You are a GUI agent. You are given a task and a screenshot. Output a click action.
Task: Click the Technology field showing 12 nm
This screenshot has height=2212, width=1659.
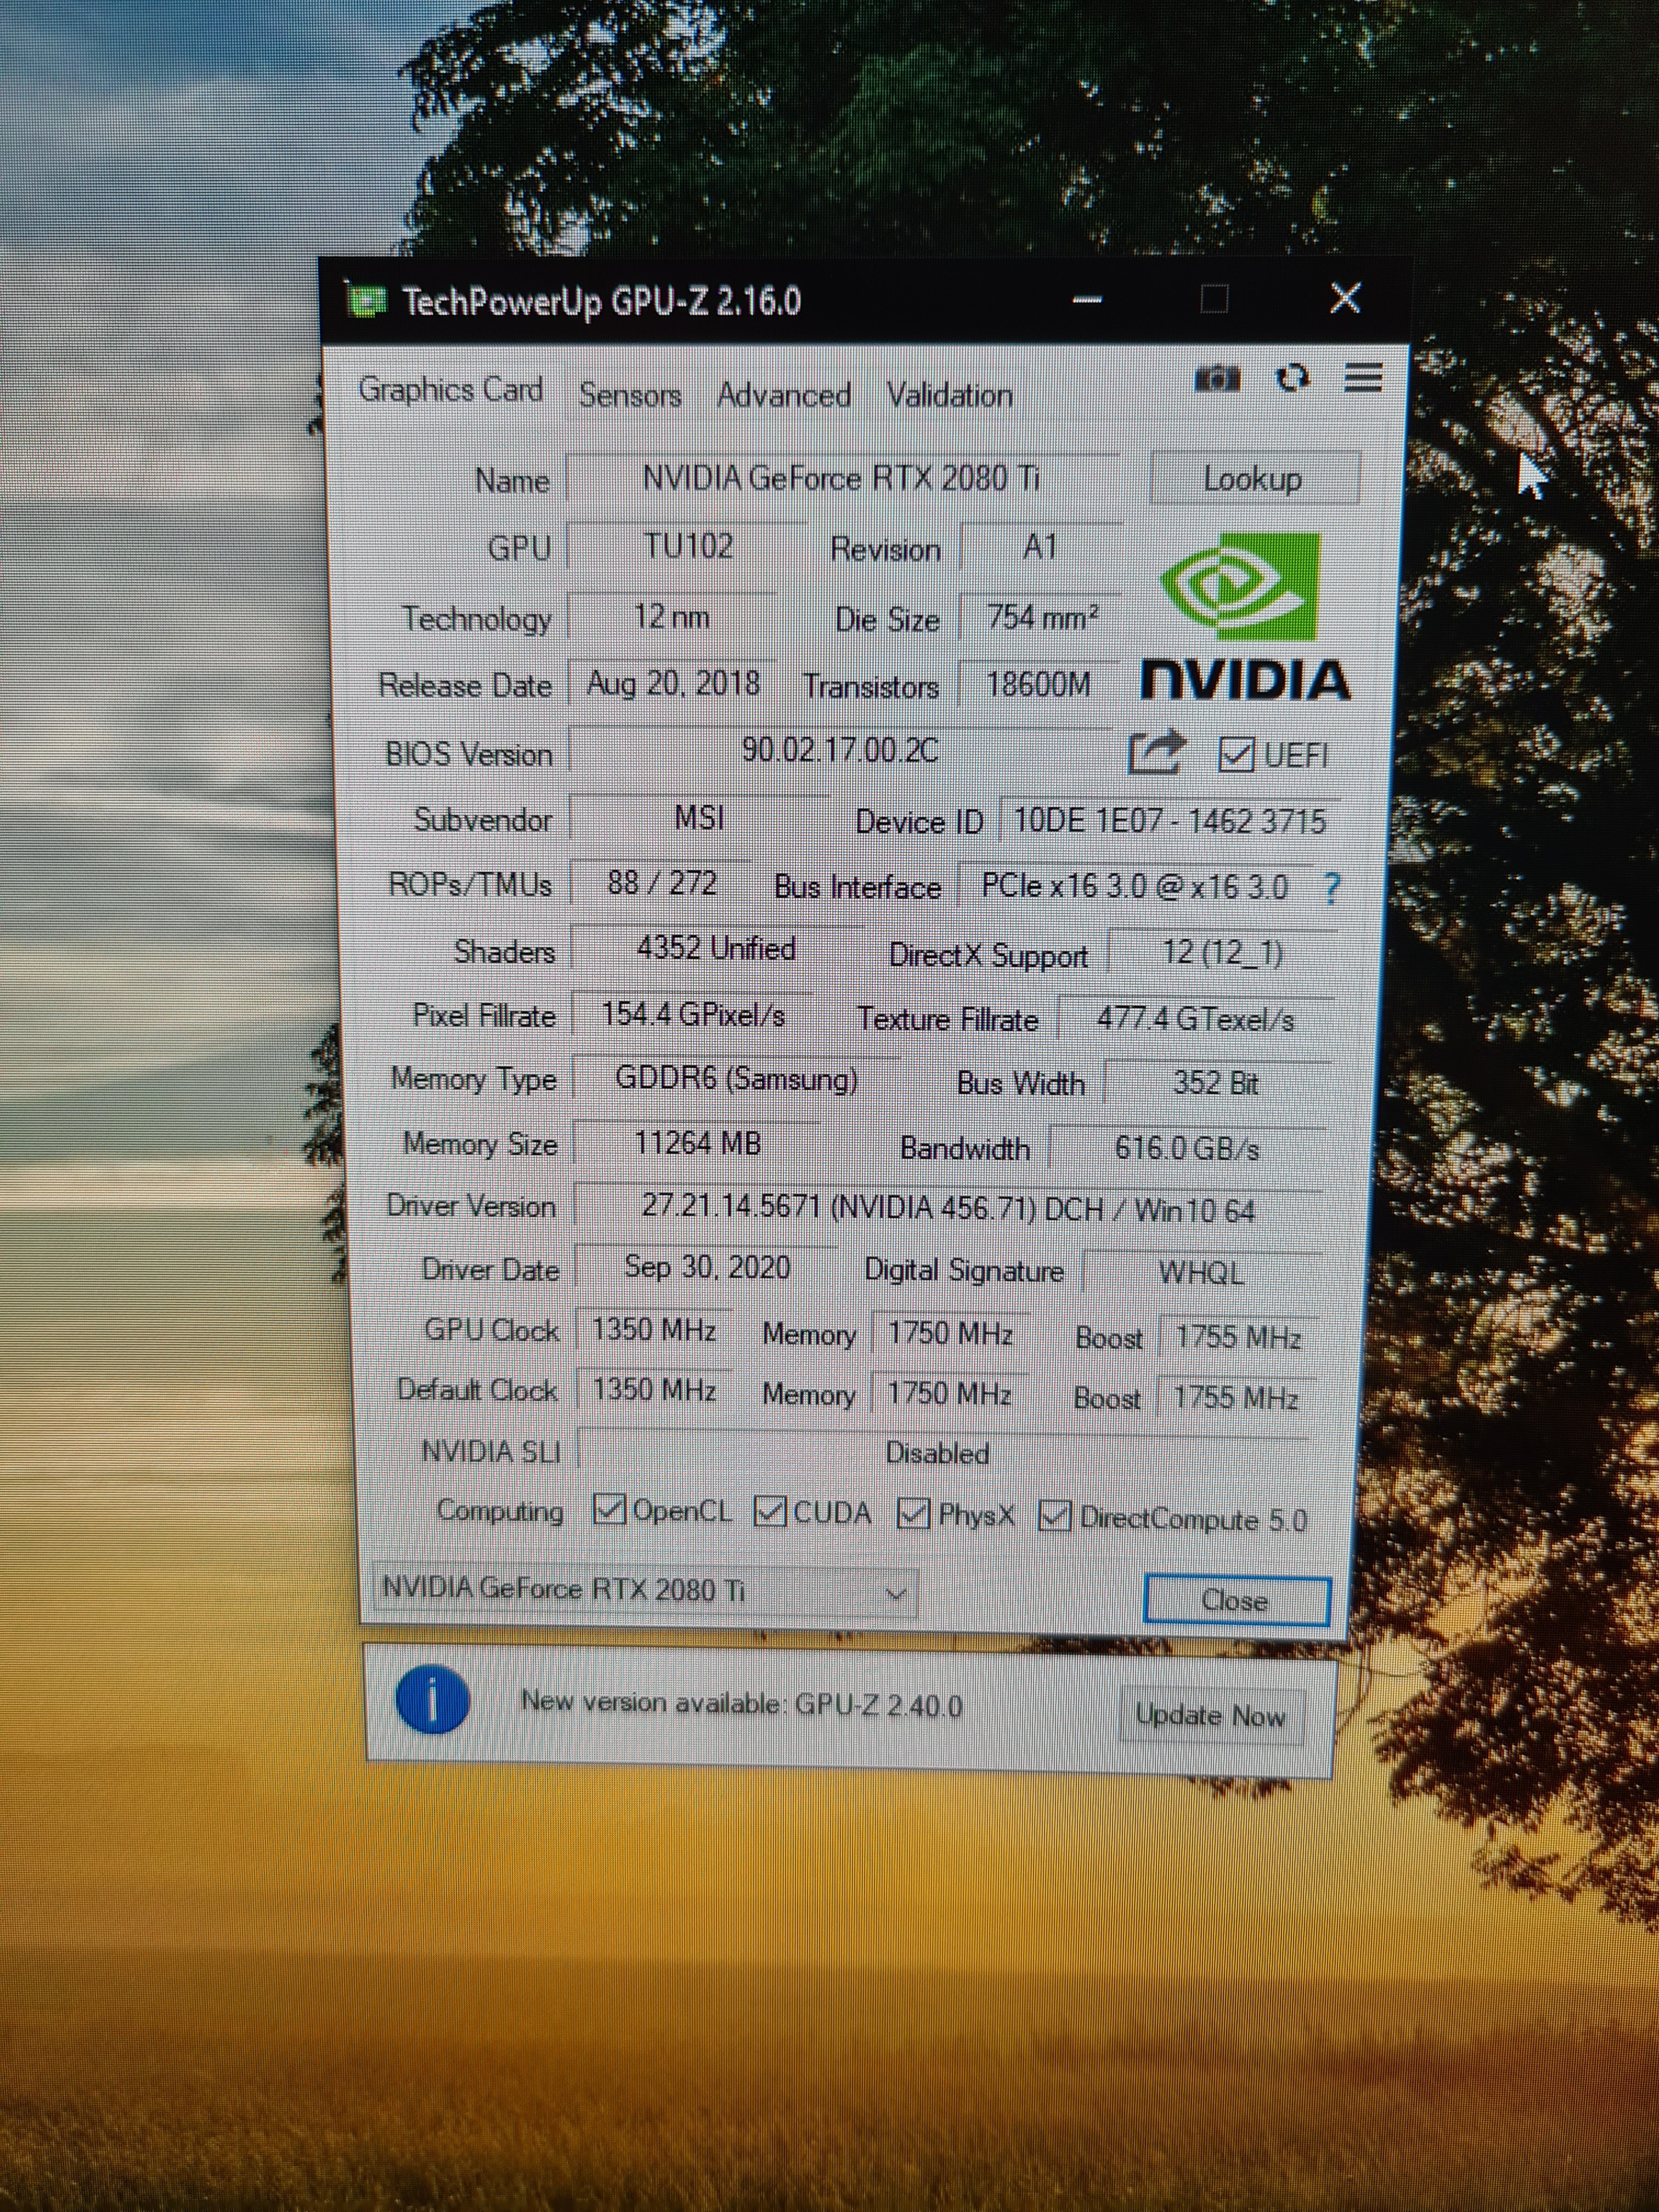(x=672, y=616)
